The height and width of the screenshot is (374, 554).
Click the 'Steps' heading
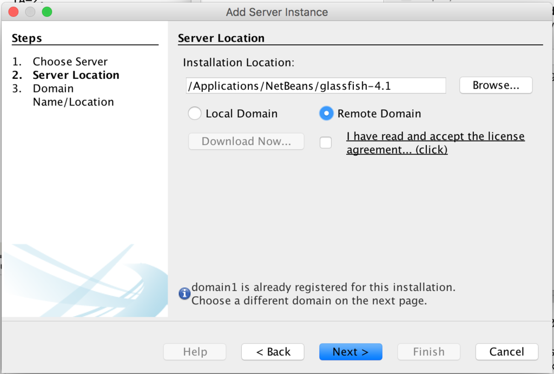pyautogui.click(x=27, y=38)
